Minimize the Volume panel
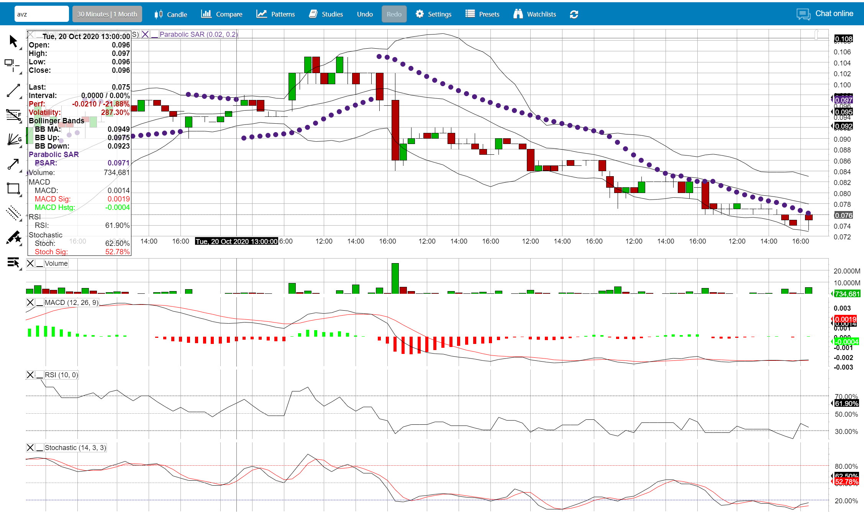 pos(39,264)
